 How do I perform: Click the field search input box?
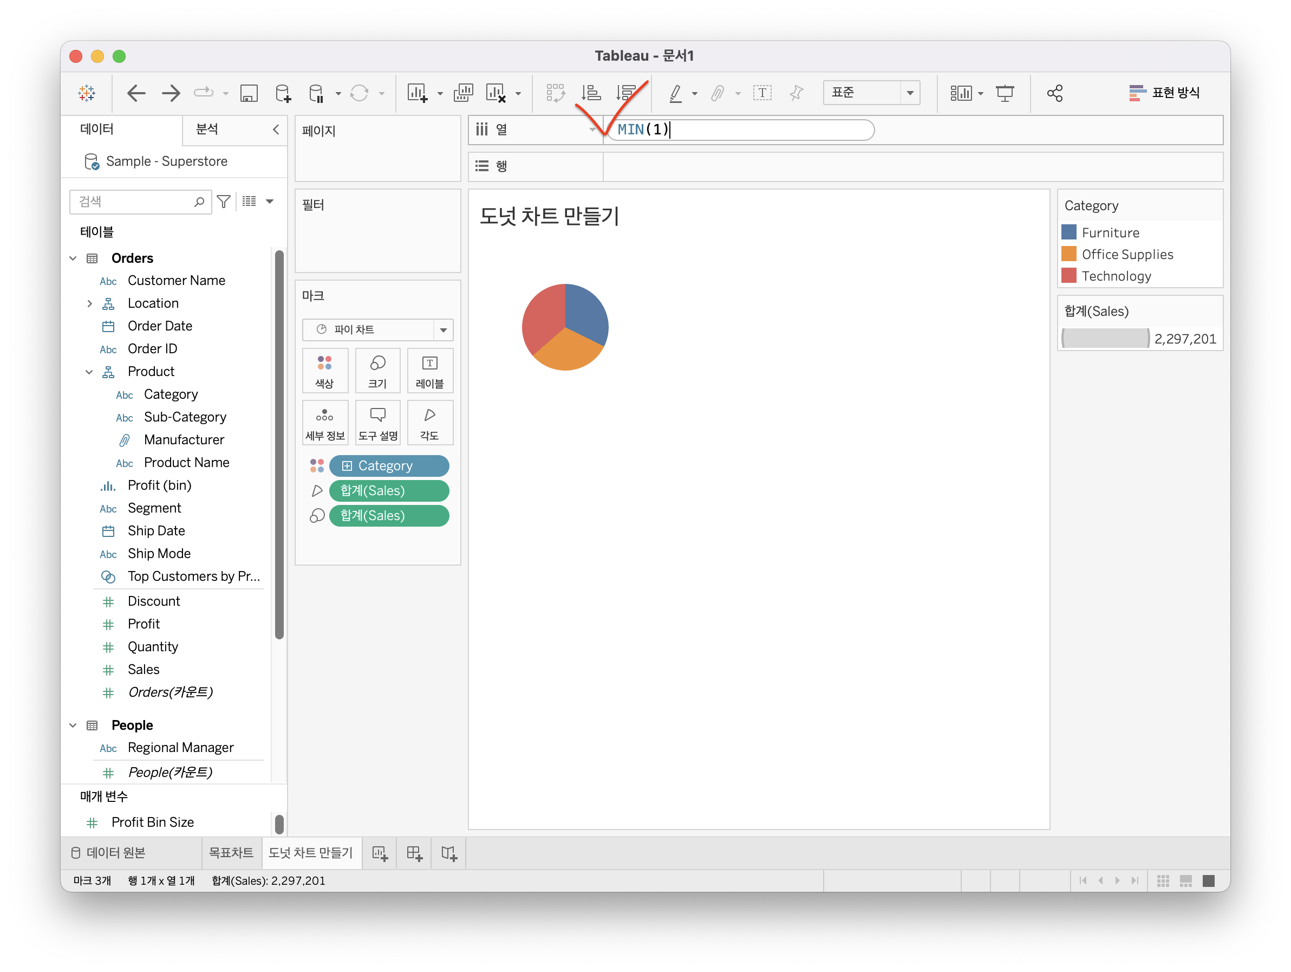click(134, 202)
